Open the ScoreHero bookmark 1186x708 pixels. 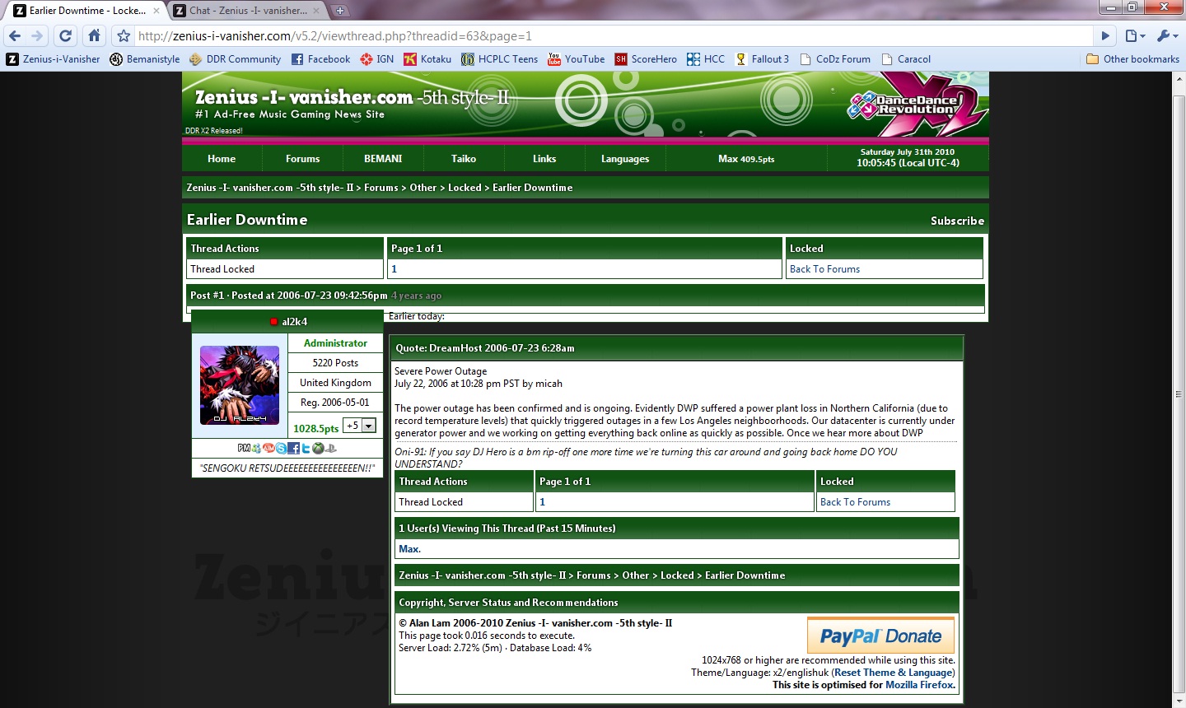(646, 59)
